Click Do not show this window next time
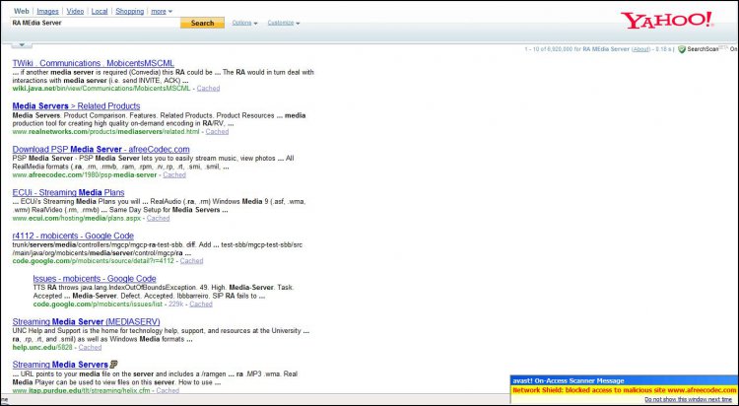This screenshot has height=406, width=739. click(x=688, y=399)
